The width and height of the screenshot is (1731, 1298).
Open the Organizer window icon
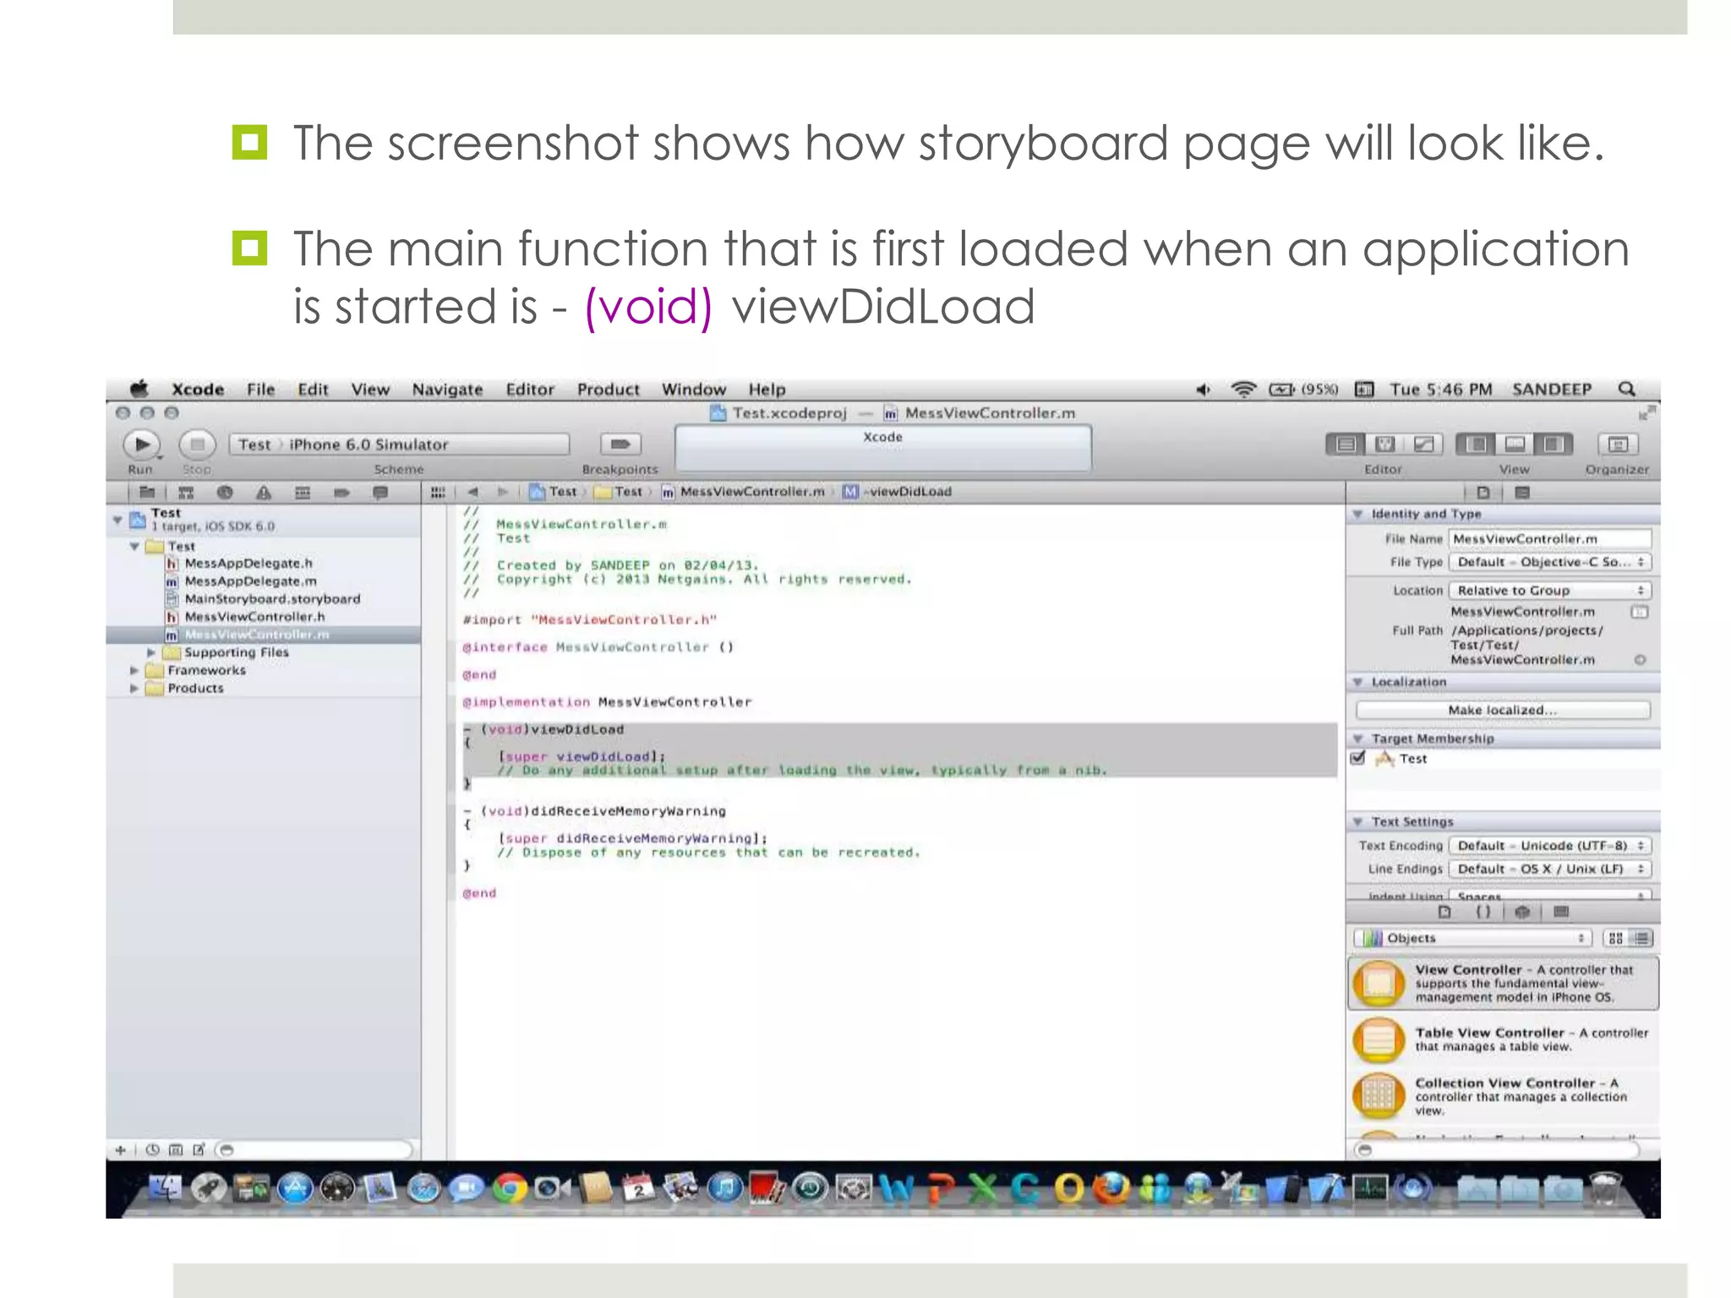[1617, 444]
